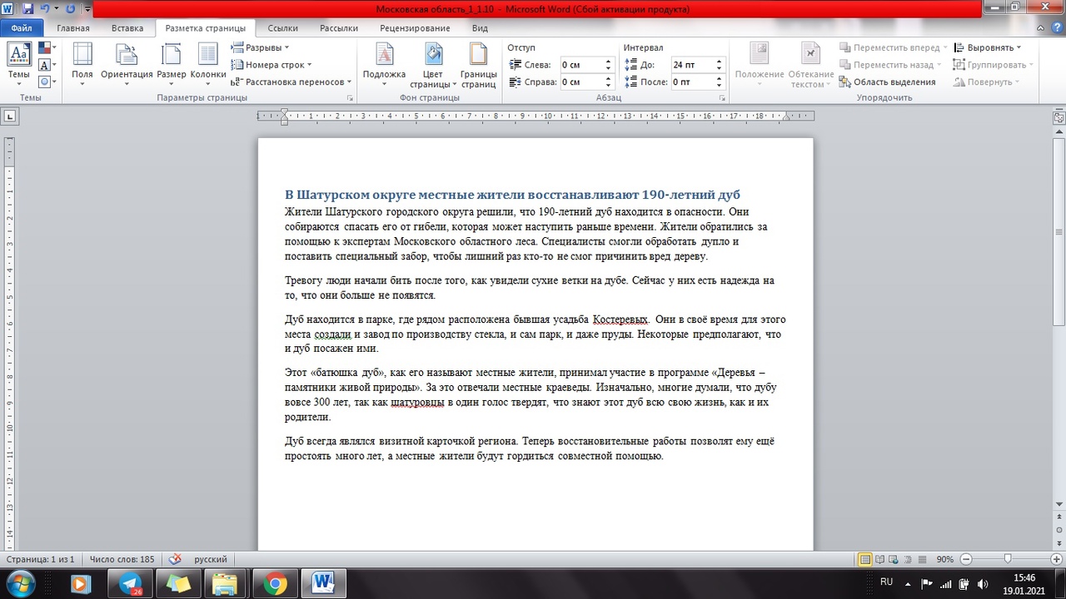Image resolution: width=1066 pixels, height=599 pixels.
Task: Decrease right indent with spinner down arrow
Action: (608, 86)
